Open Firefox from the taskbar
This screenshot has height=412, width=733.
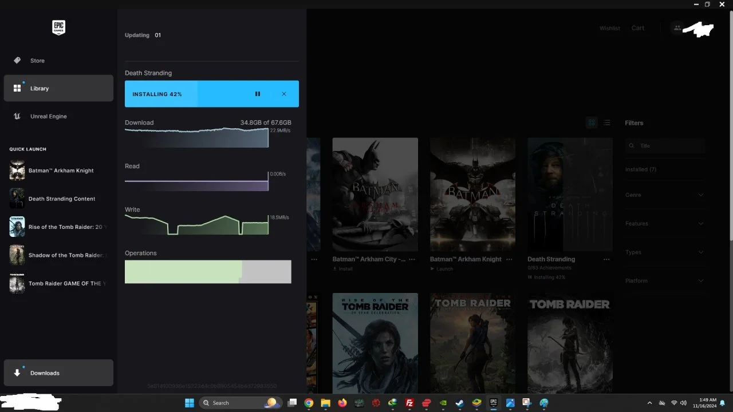click(x=342, y=403)
